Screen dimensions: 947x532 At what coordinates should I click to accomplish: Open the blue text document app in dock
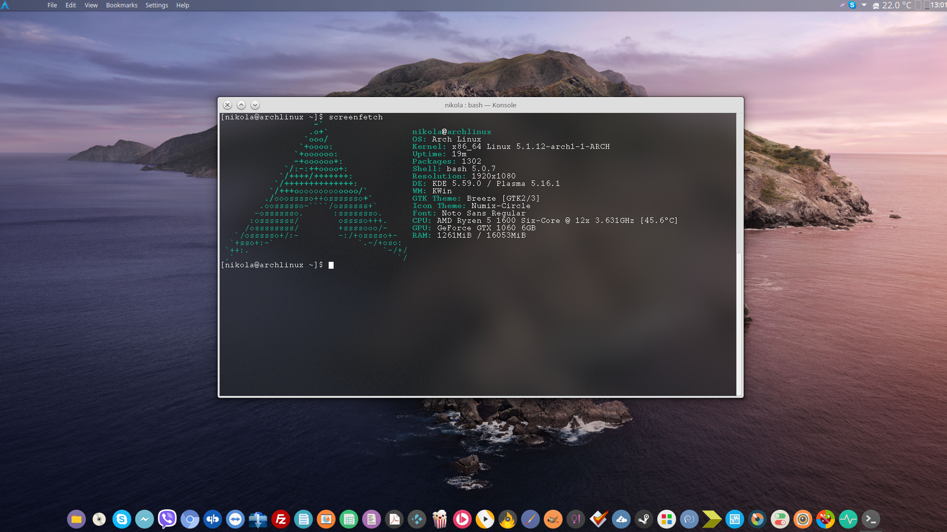click(303, 519)
